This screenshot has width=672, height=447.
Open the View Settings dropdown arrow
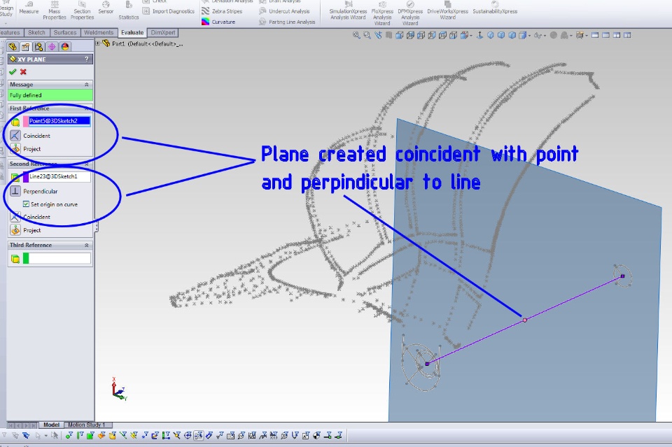click(x=587, y=36)
